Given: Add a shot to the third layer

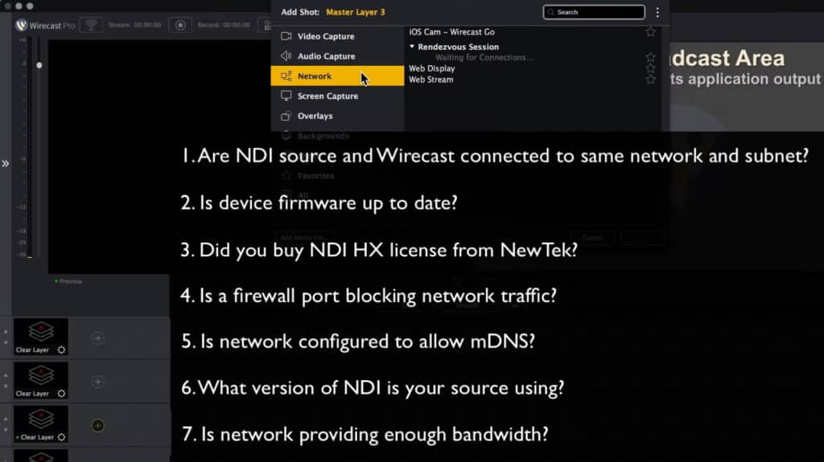Looking at the screenshot, I should 98,425.
